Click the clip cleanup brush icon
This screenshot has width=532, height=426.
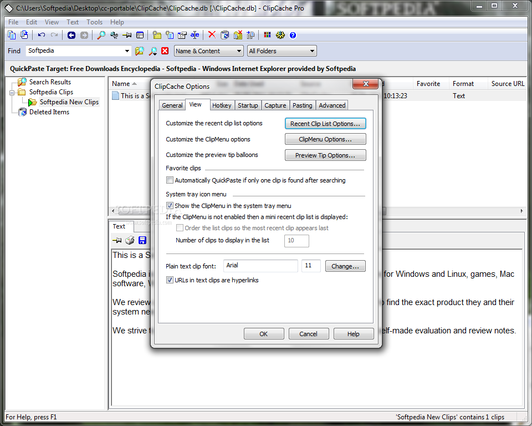tap(114, 35)
